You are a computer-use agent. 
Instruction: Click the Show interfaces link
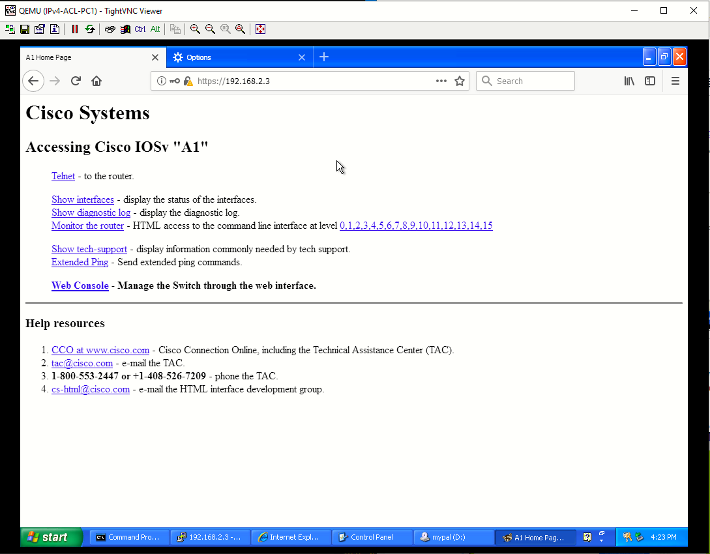[x=83, y=199]
